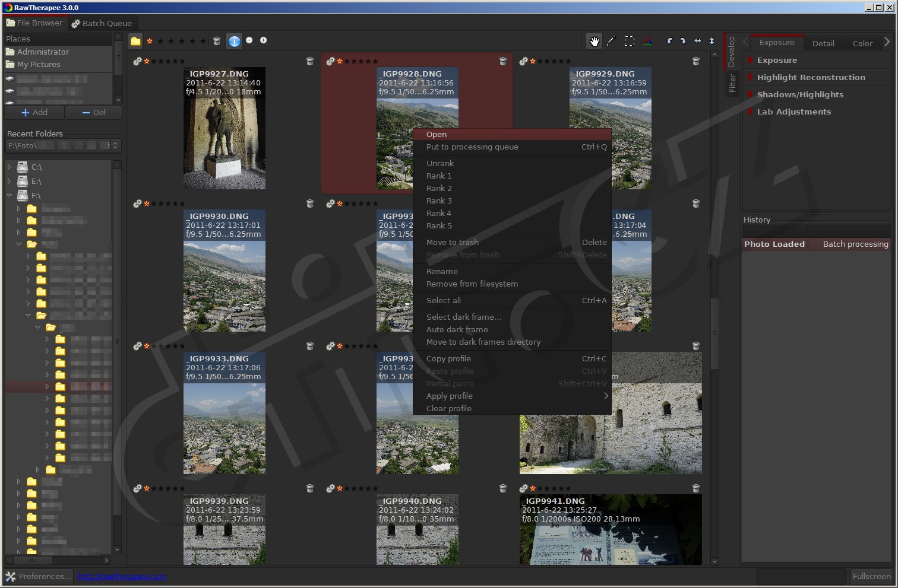Zoom out the thumbnails

click(249, 40)
